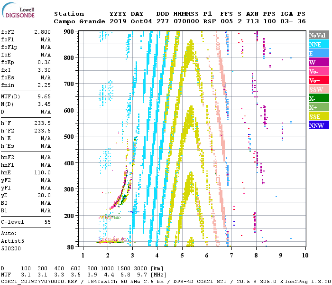The width and height of the screenshot is (332, 285).
Task: Select the MUF(D) value 9.65
Action: [x=44, y=96]
